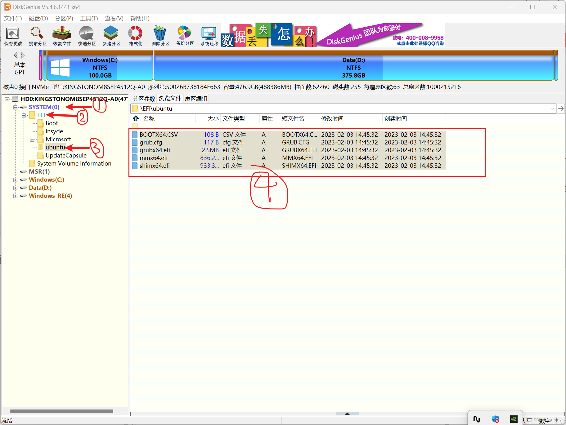This screenshot has height=425, width=566.
Task: Go to previous disk with left arrow
Action: 16,55
